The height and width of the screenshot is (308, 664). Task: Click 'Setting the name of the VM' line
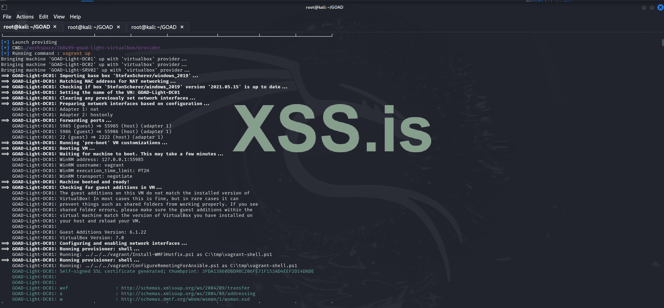click(90, 93)
